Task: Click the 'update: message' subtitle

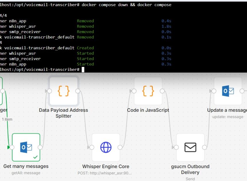Action: click(228, 117)
